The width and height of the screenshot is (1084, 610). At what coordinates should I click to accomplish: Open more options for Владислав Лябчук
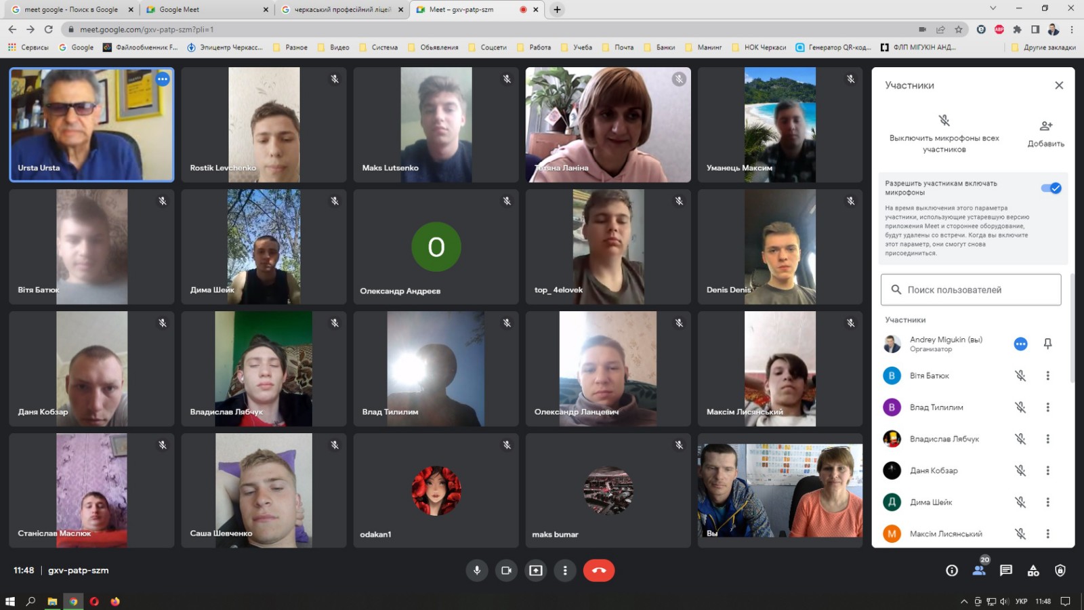coord(1047,439)
